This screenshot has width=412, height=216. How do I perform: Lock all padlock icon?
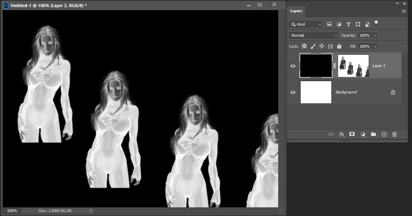pos(339,46)
